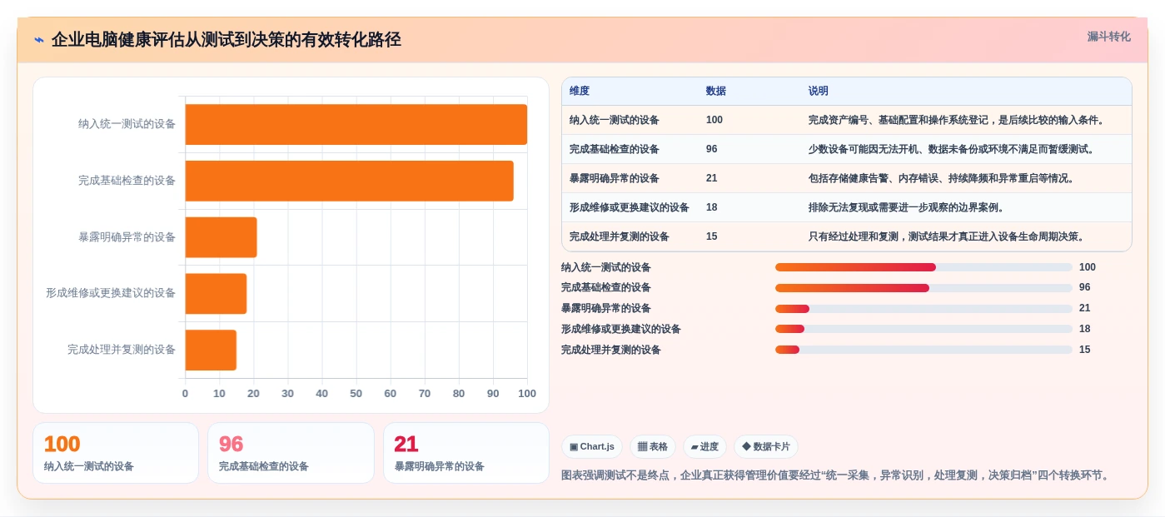Click table cell 形成维修或更换建议的设备
This screenshot has height=517, width=1165.
point(630,207)
